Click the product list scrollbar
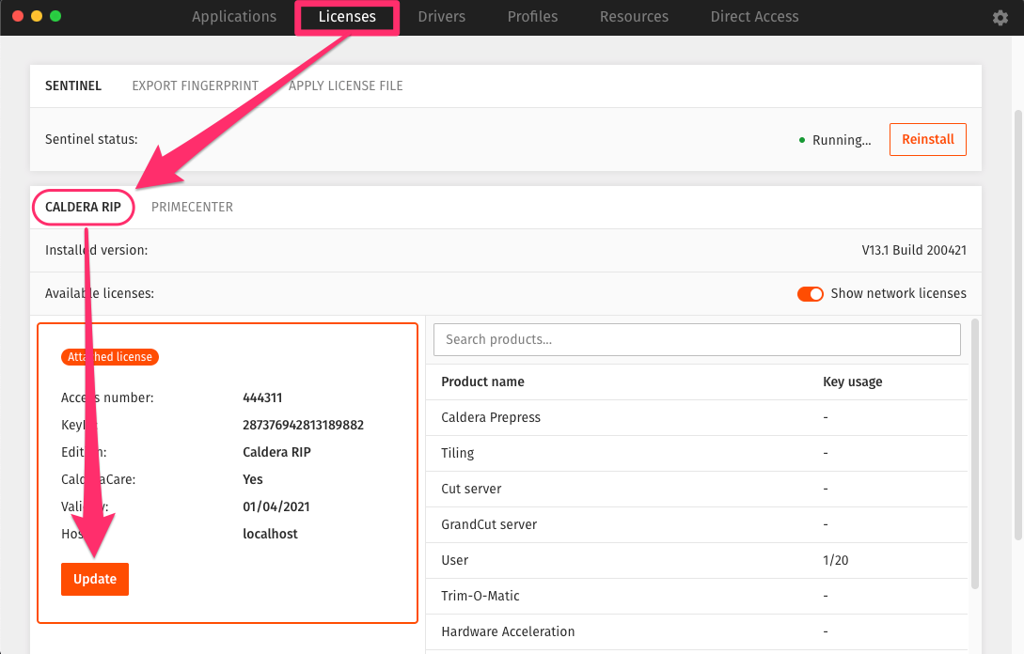The width and height of the screenshot is (1024, 654). pos(975,454)
